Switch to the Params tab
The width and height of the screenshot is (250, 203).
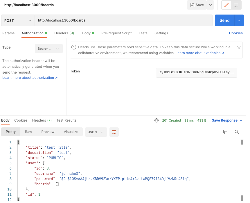[x=8, y=33]
